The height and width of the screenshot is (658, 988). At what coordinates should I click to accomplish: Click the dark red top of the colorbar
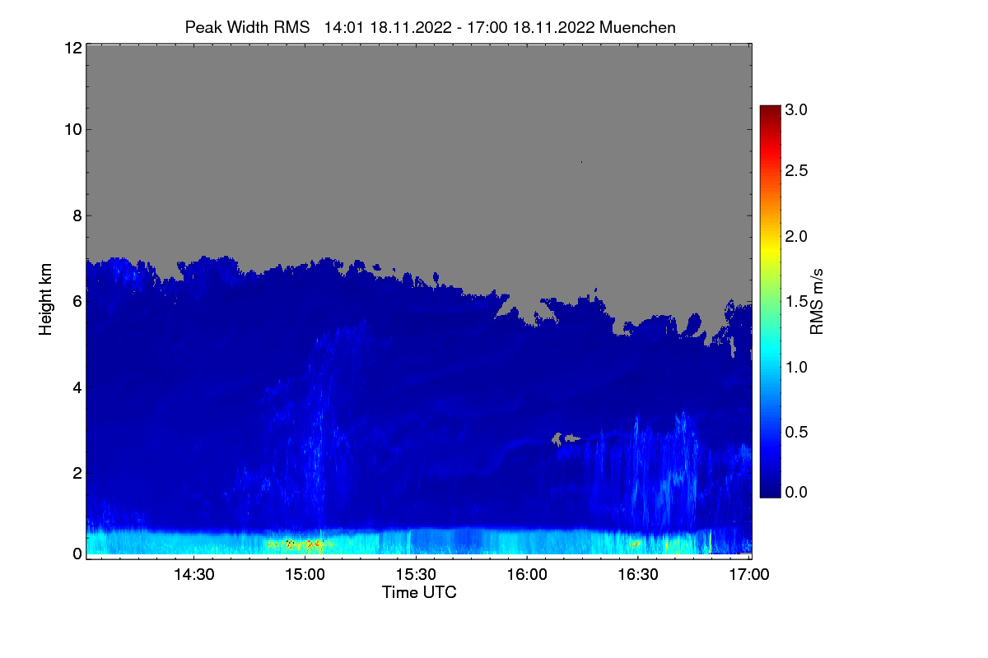(770, 111)
